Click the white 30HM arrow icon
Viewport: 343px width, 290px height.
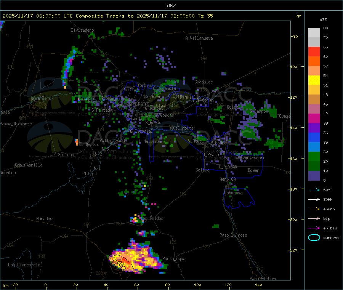click(x=314, y=199)
